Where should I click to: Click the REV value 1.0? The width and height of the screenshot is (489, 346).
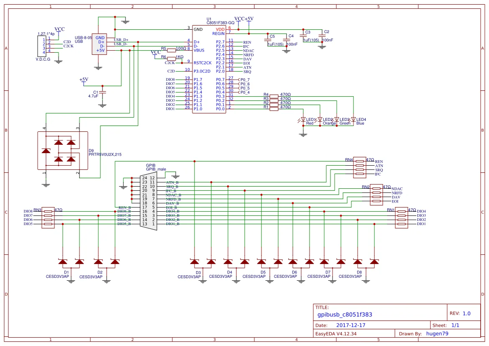point(466,313)
